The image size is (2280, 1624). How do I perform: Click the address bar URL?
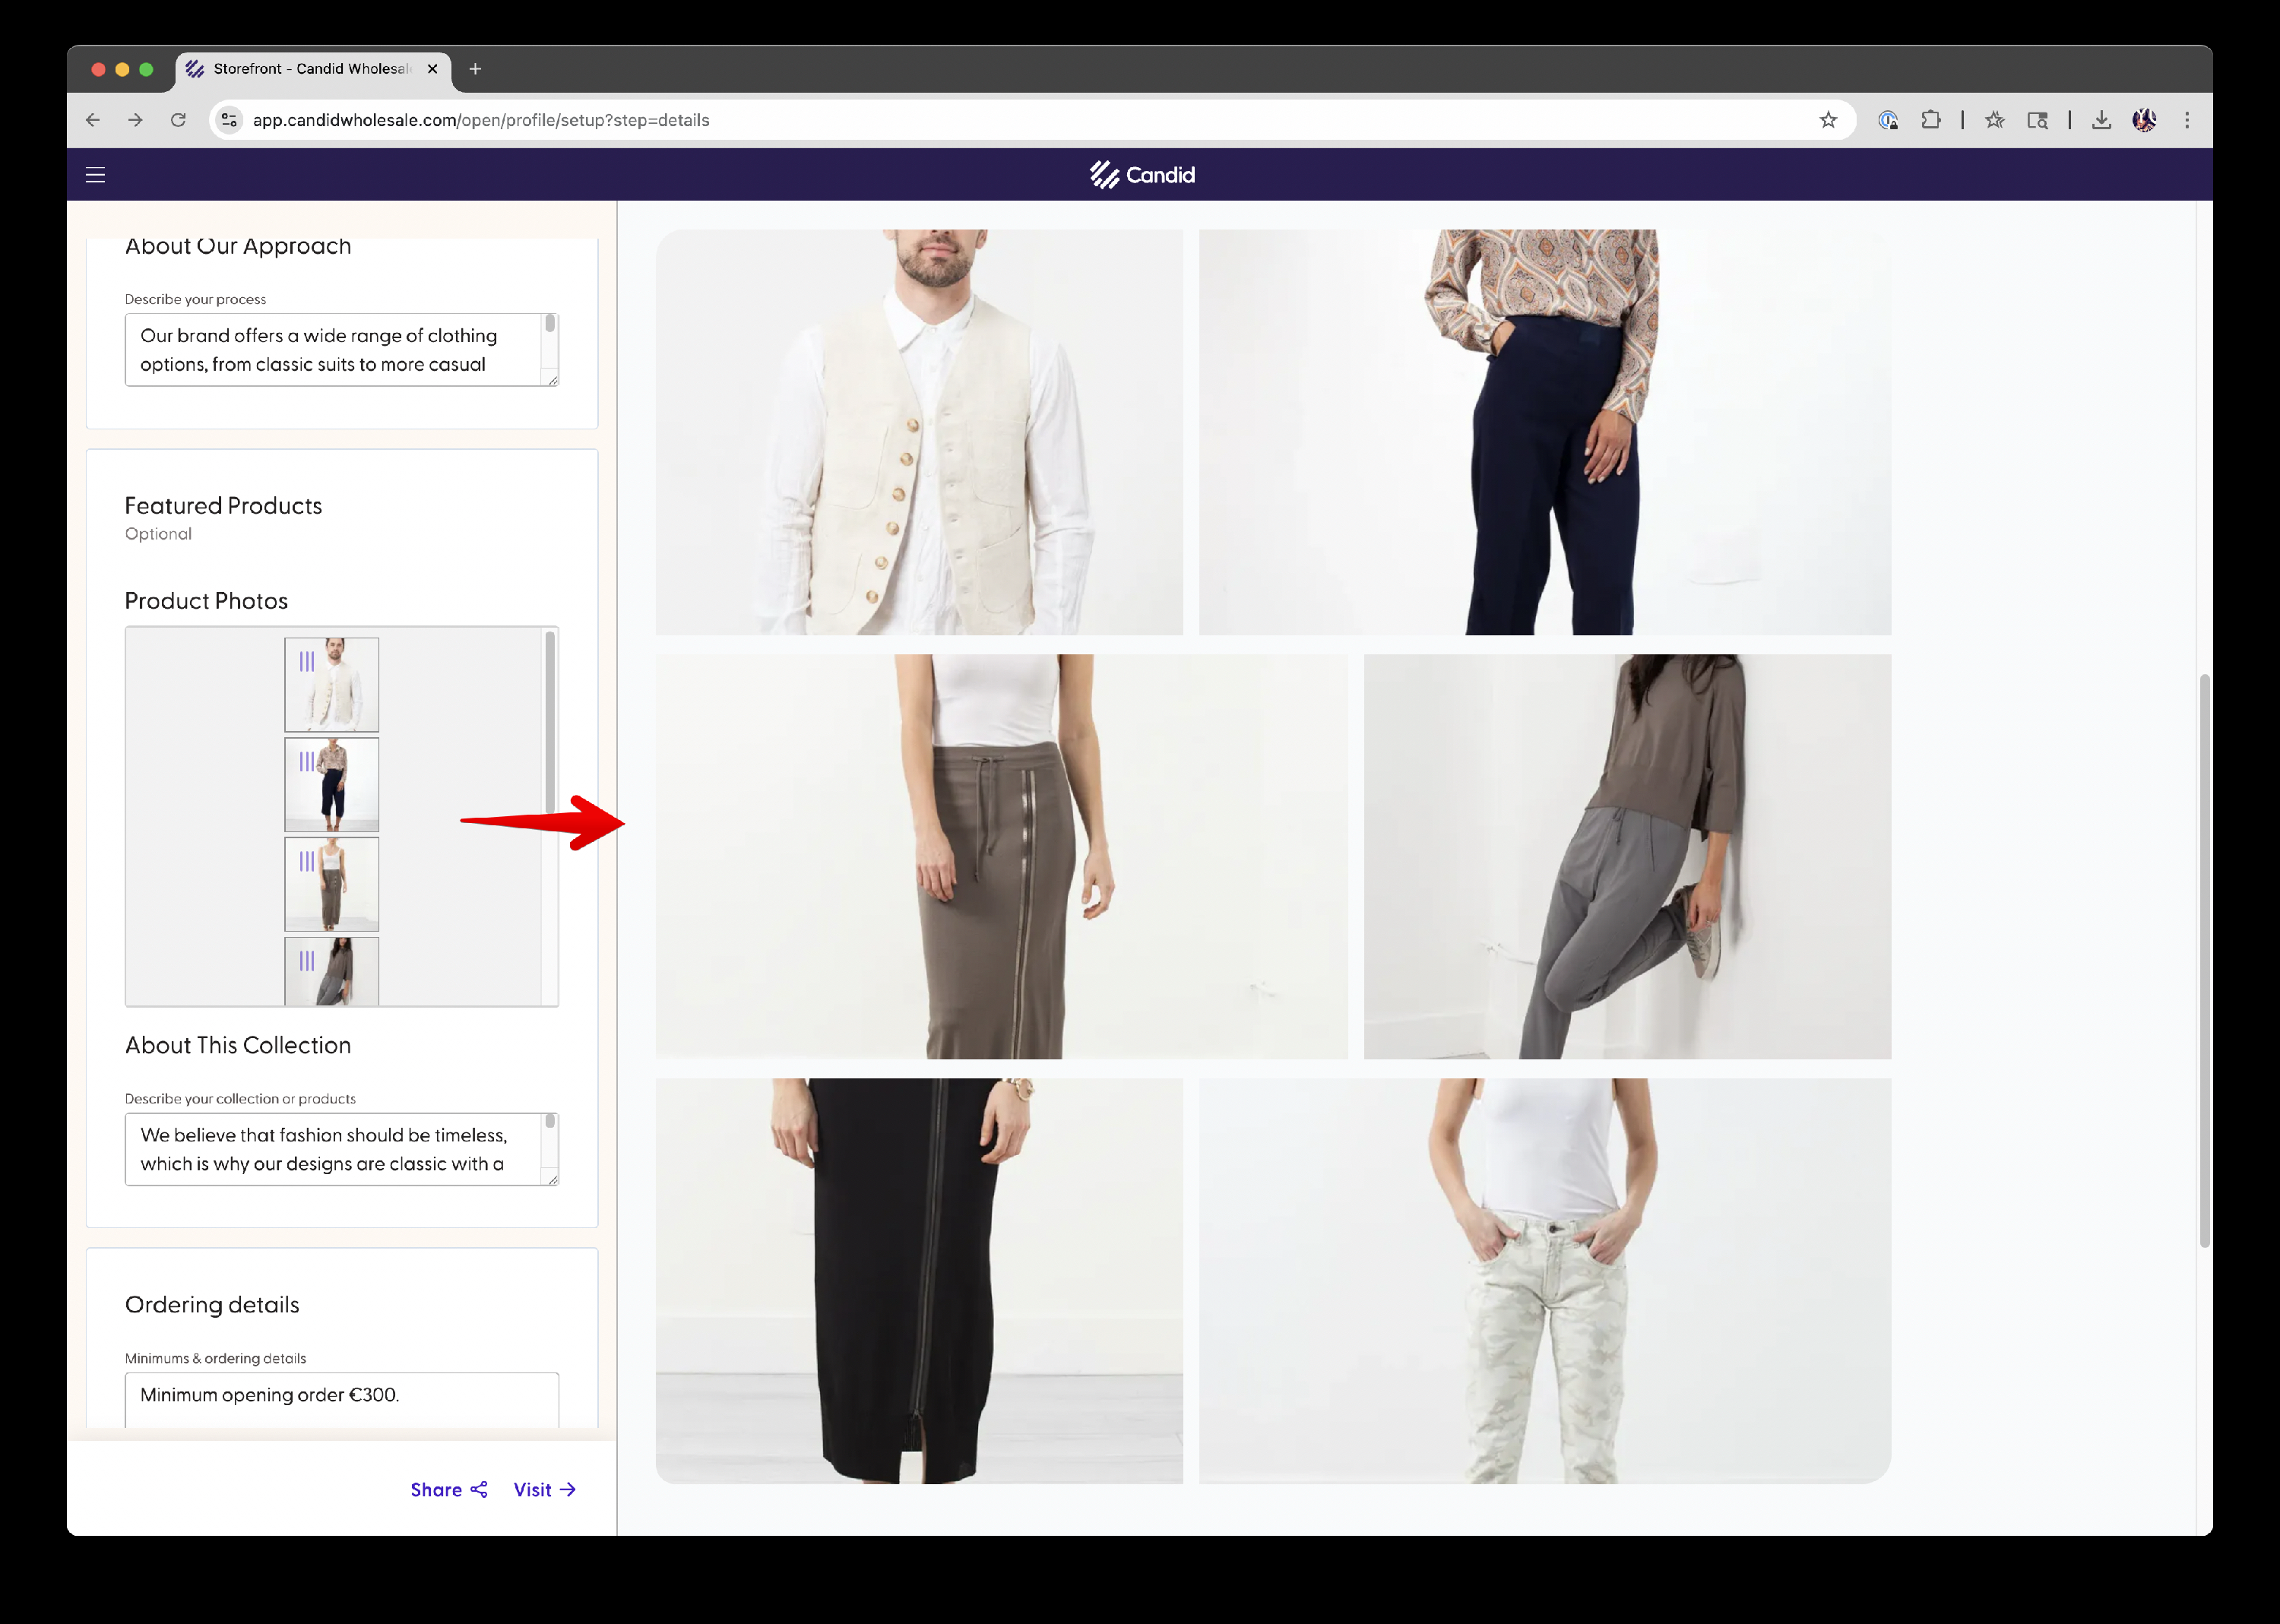click(x=481, y=120)
